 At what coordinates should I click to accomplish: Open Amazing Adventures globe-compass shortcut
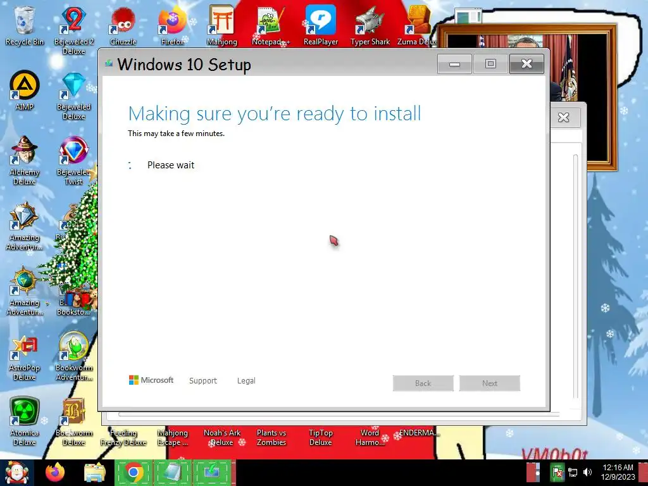click(x=25, y=291)
